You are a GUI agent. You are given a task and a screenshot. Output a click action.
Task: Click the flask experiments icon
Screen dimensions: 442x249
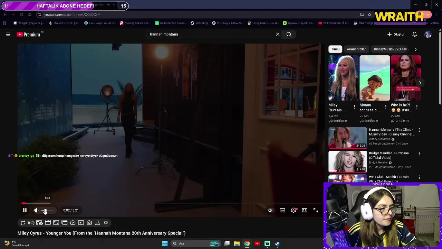(97, 223)
